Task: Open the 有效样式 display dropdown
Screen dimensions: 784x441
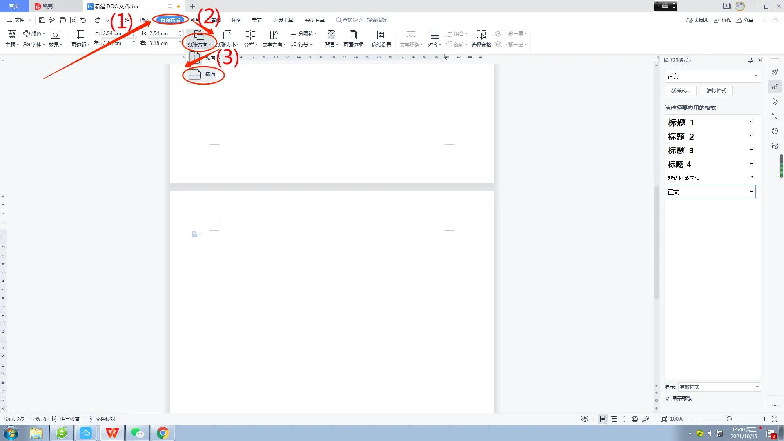Action: (x=719, y=387)
